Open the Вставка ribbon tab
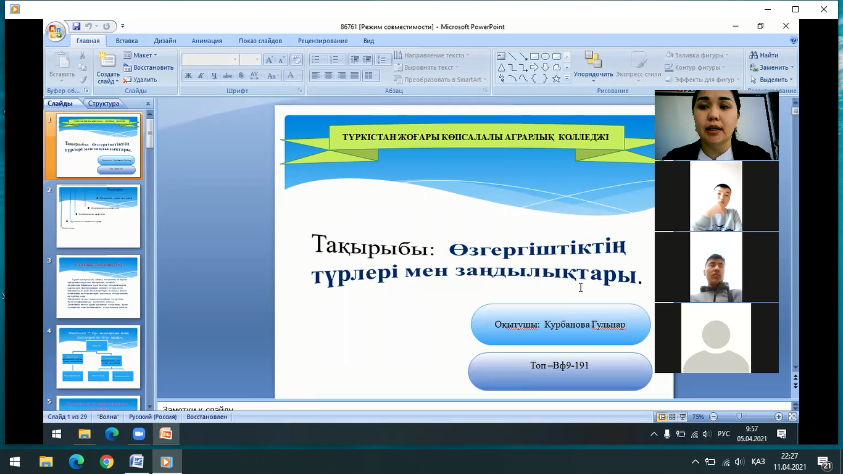The width and height of the screenshot is (843, 474). [x=127, y=41]
